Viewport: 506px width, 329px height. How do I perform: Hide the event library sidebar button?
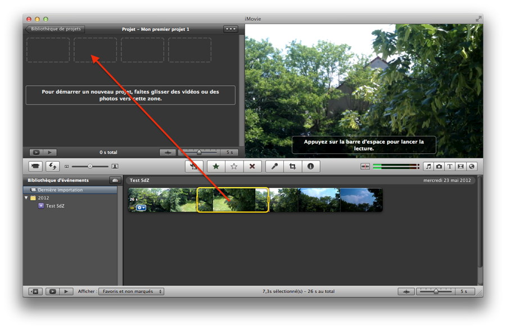[34, 291]
